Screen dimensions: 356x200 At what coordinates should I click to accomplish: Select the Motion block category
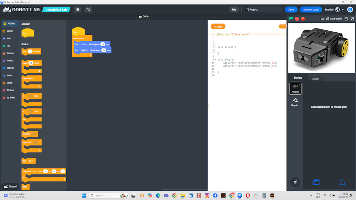click(x=7, y=75)
